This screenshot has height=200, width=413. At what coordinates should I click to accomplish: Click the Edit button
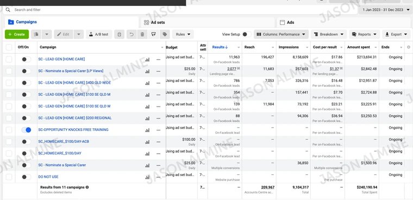(x=64, y=34)
